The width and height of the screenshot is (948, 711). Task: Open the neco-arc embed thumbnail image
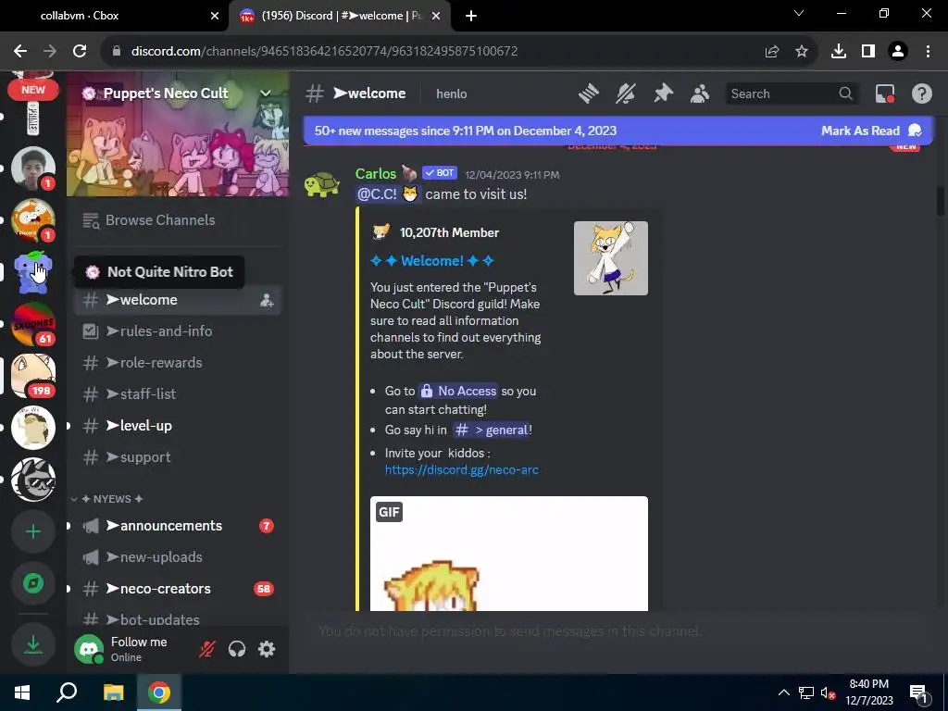[611, 258]
